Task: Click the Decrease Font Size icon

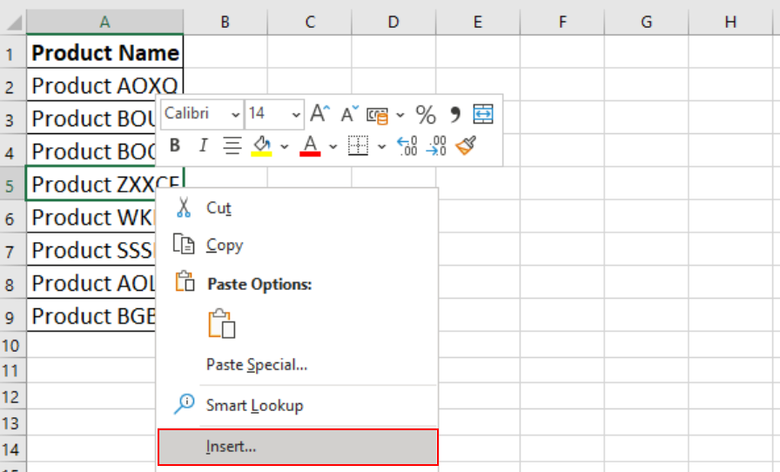Action: tap(350, 114)
